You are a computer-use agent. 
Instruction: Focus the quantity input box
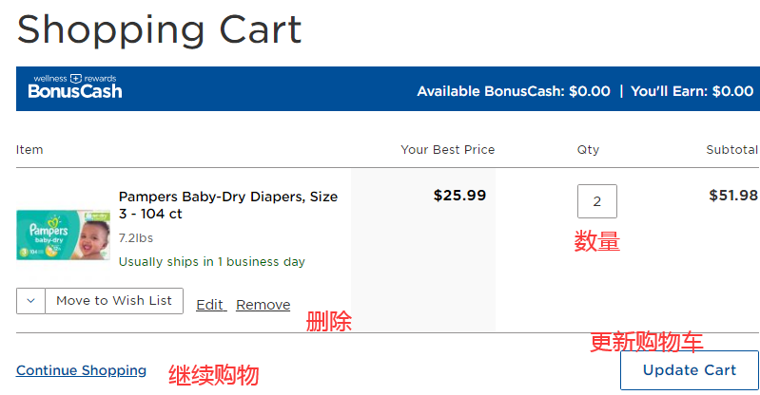pos(596,201)
